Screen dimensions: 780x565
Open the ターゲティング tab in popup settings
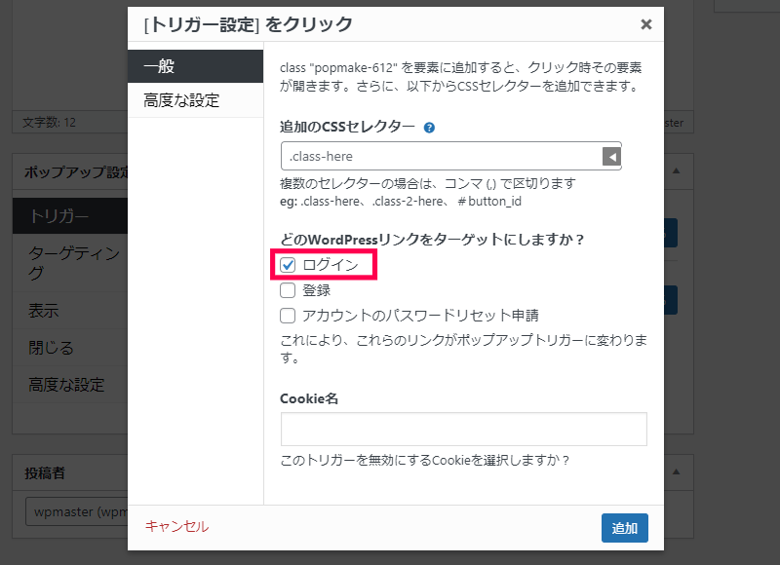point(70,263)
